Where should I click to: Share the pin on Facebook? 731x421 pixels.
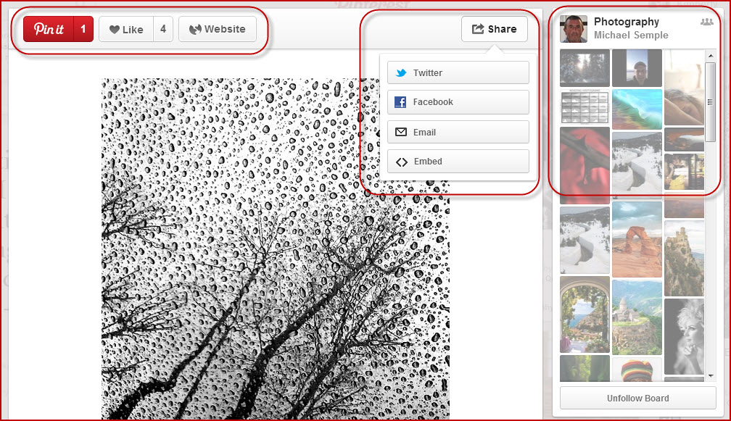point(458,102)
